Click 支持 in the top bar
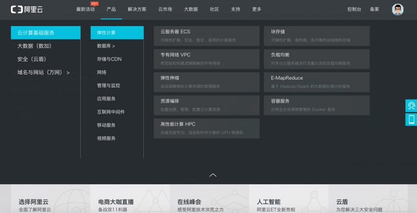This screenshot has height=213, width=417. [236, 9]
